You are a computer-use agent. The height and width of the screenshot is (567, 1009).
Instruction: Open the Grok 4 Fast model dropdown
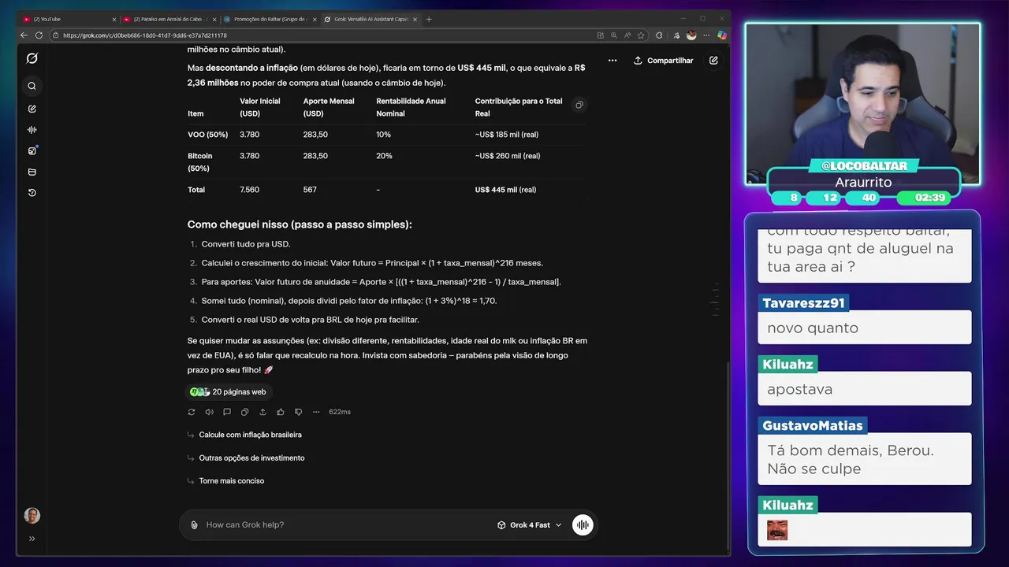[529, 525]
